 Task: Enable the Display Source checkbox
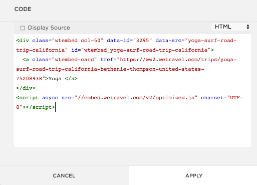point(23,28)
